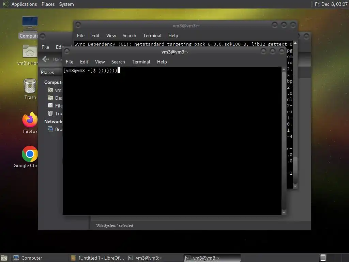Open vm3's Home folder desktop icon
Viewport: 349px width, 262px height.
coord(29,55)
